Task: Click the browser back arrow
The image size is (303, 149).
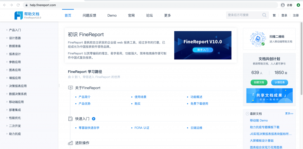Action: click(x=4, y=5)
